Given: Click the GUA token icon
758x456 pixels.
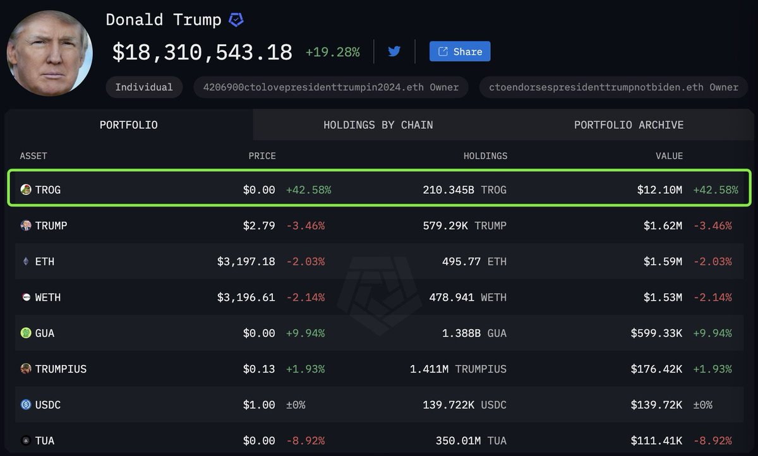Looking at the screenshot, I should point(26,333).
